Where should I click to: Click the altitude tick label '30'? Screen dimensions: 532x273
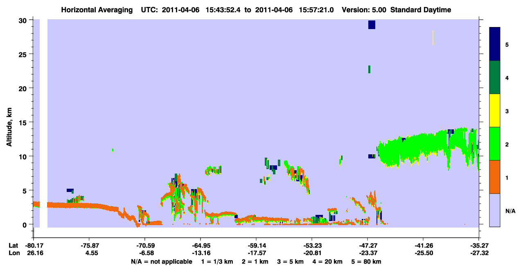24,20
